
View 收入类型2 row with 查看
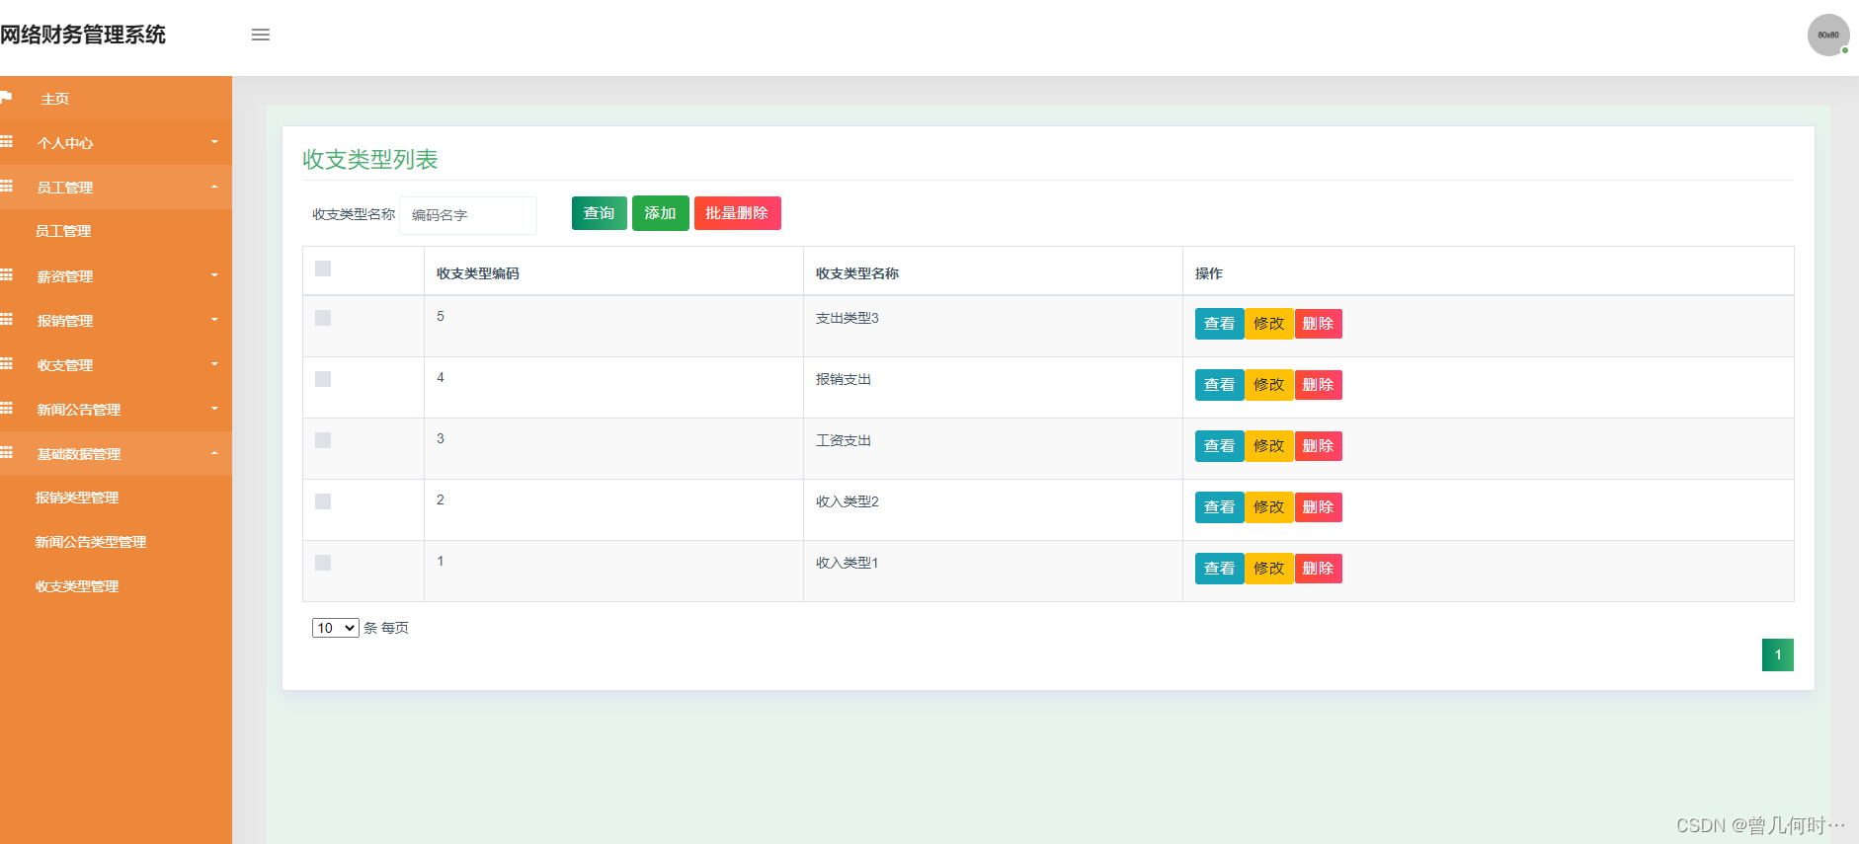click(1219, 507)
